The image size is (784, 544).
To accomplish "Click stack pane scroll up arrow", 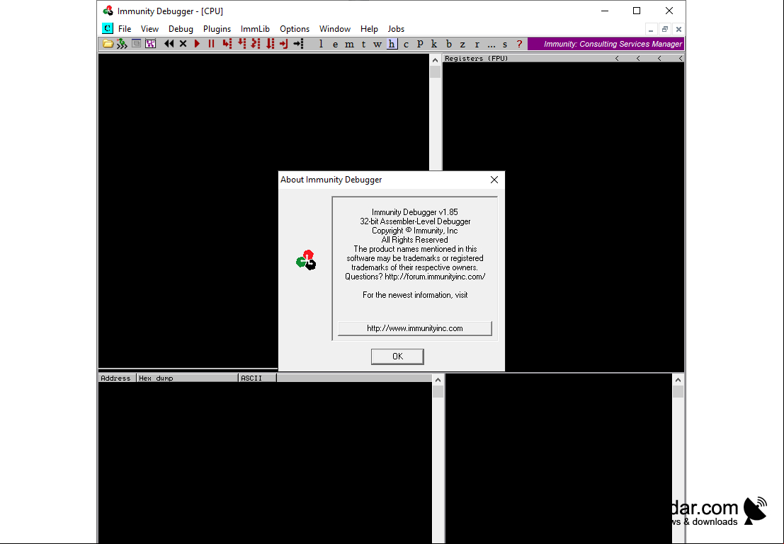I will tap(678, 380).
